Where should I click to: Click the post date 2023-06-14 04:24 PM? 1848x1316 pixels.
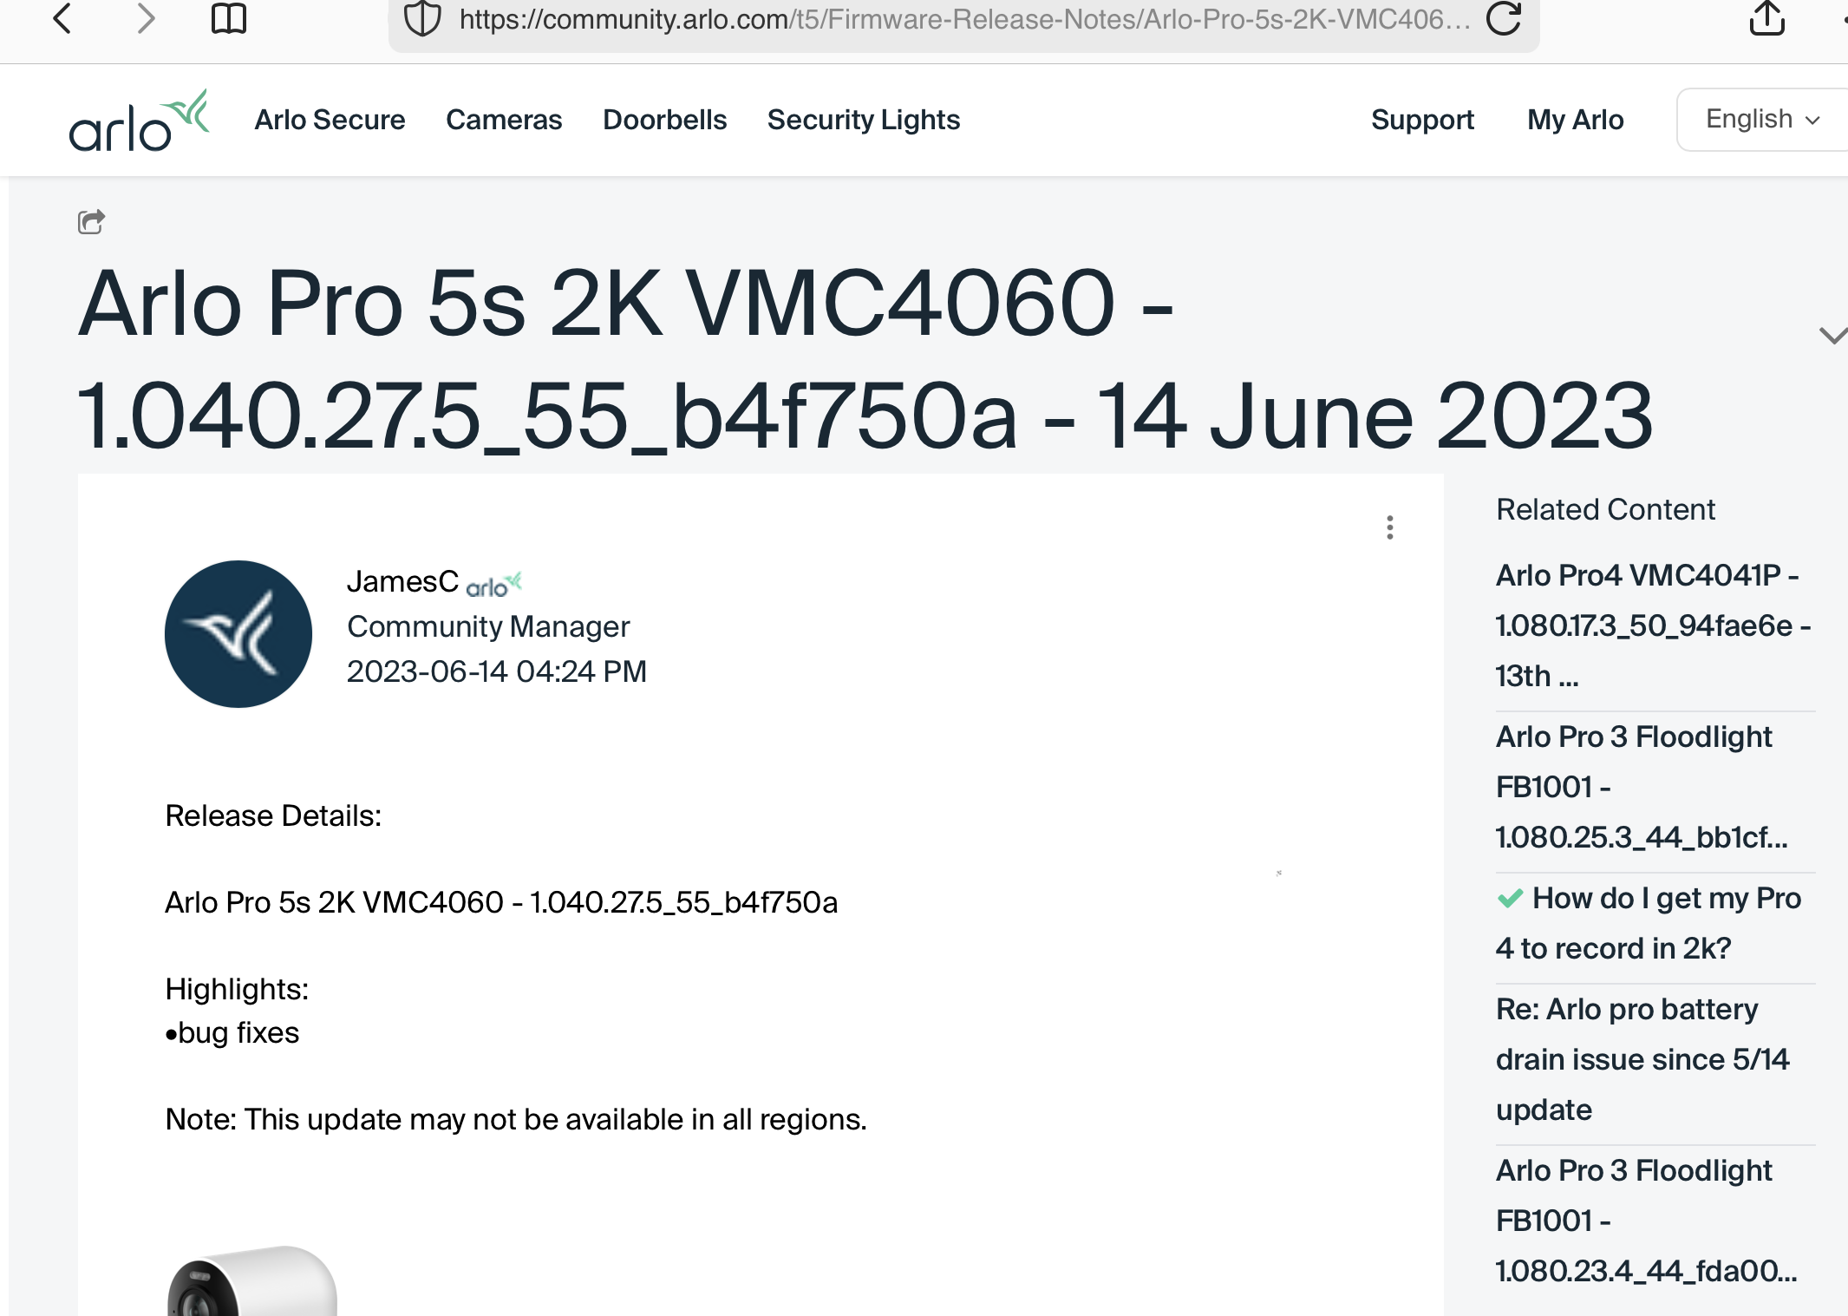[x=497, y=671]
